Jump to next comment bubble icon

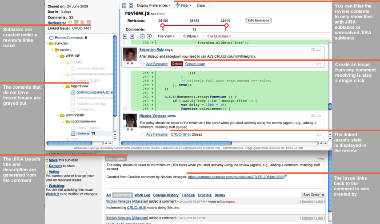(149, 36)
